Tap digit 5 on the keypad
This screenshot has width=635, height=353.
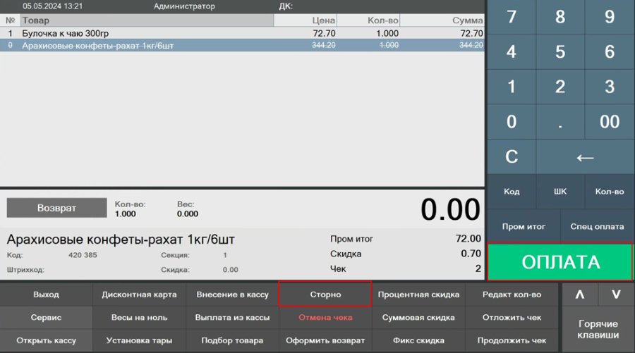pos(560,51)
